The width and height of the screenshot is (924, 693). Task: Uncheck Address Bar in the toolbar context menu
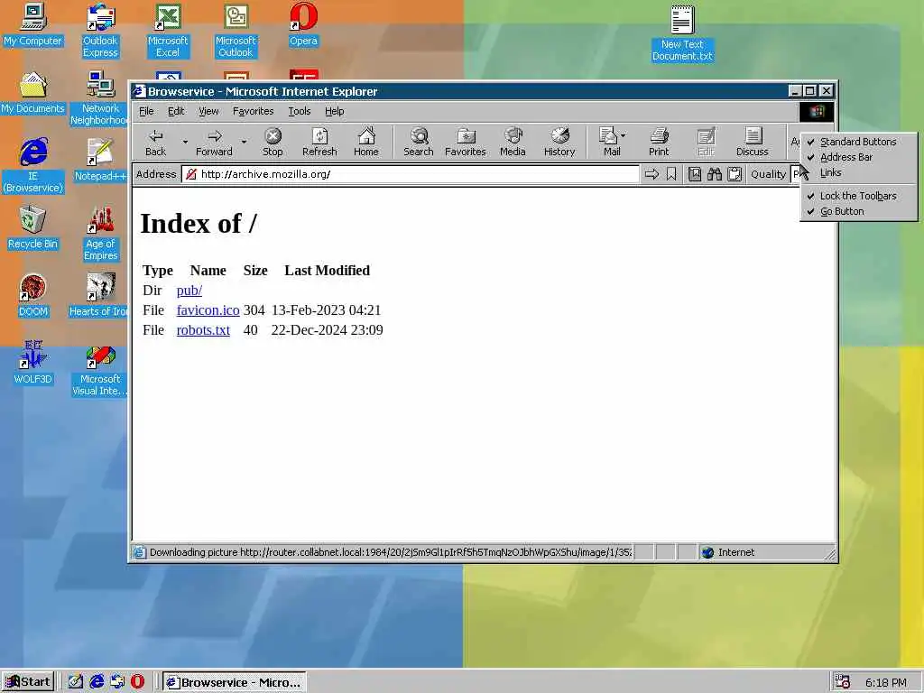[858, 157]
